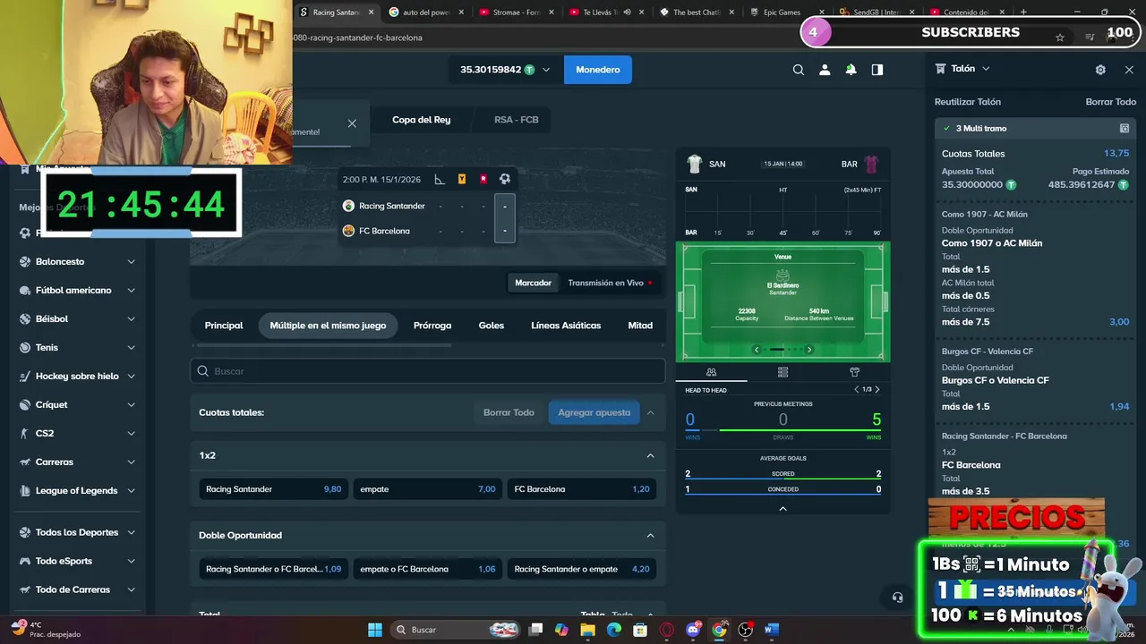Expand the balance currency dropdown

point(546,70)
